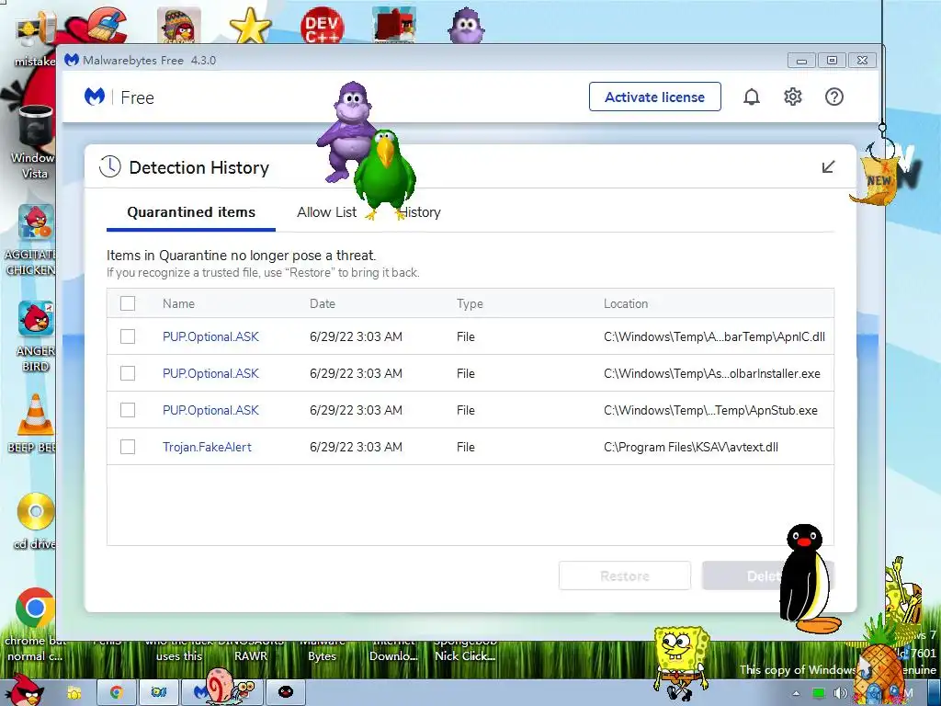Sort by the Date column header
941x706 pixels.
pos(323,303)
